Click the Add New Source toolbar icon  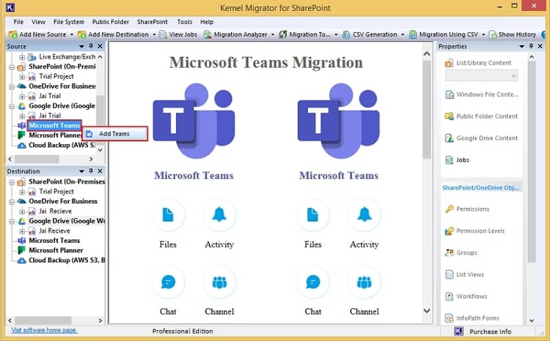[13, 34]
